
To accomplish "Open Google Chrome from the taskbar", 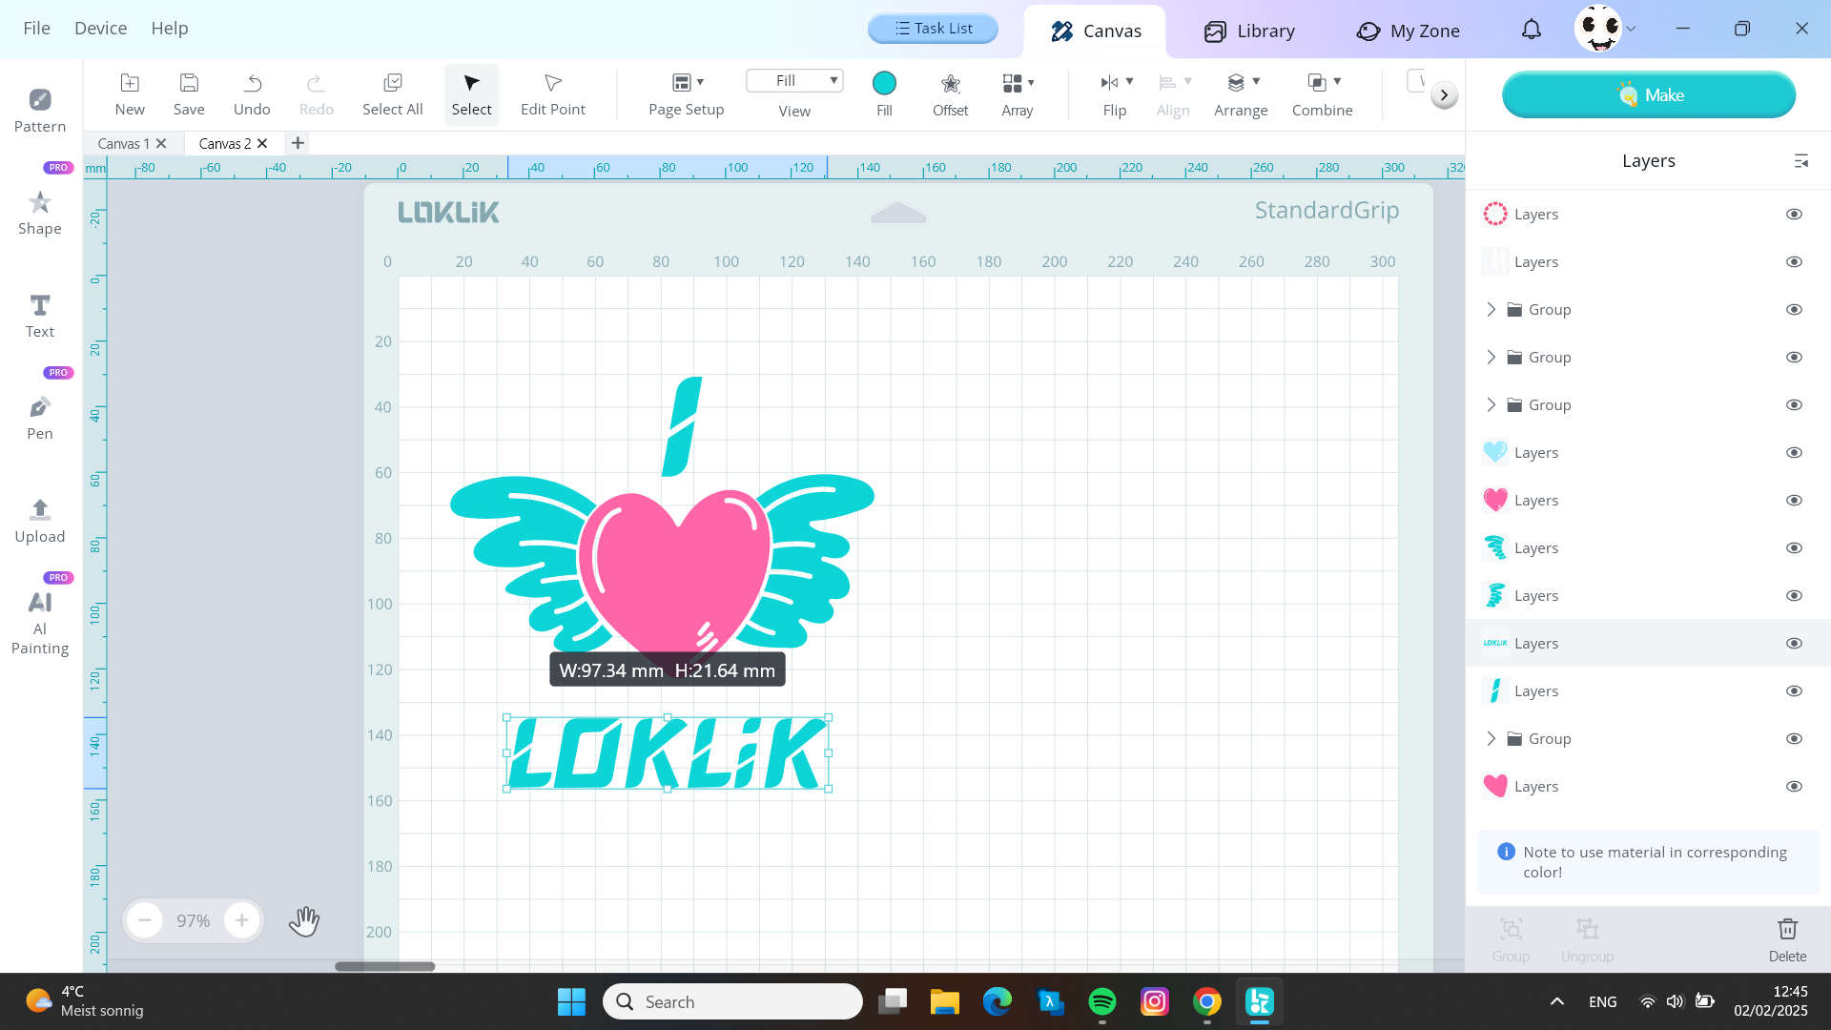I will coord(1207,1001).
